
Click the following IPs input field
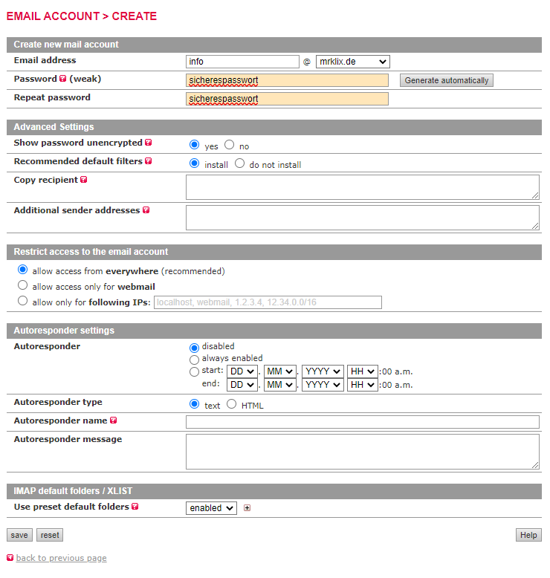coord(268,302)
